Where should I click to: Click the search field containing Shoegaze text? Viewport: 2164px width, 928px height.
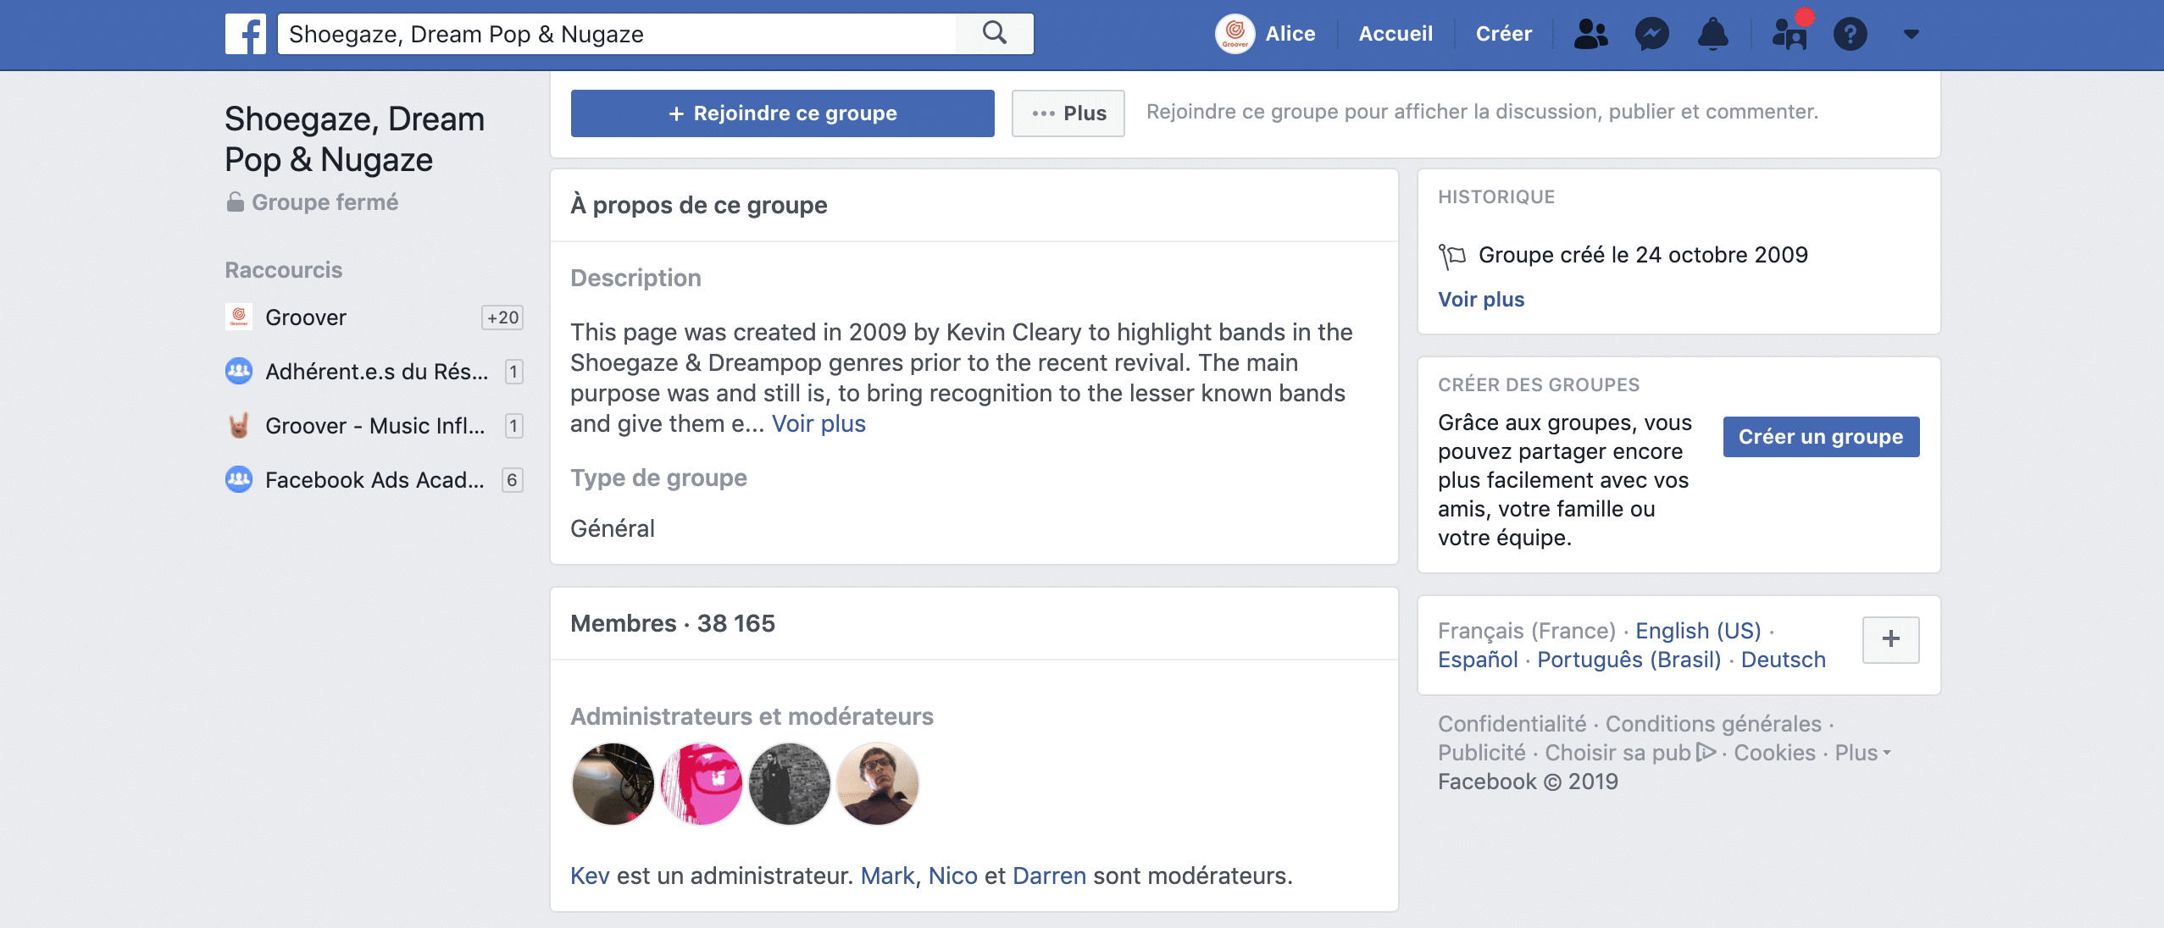click(617, 34)
